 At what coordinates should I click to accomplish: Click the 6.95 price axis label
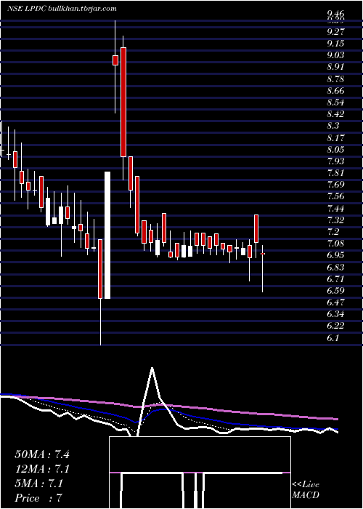click(x=335, y=255)
